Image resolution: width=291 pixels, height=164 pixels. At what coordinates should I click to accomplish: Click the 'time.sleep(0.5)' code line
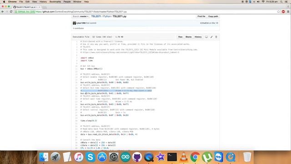89,121
